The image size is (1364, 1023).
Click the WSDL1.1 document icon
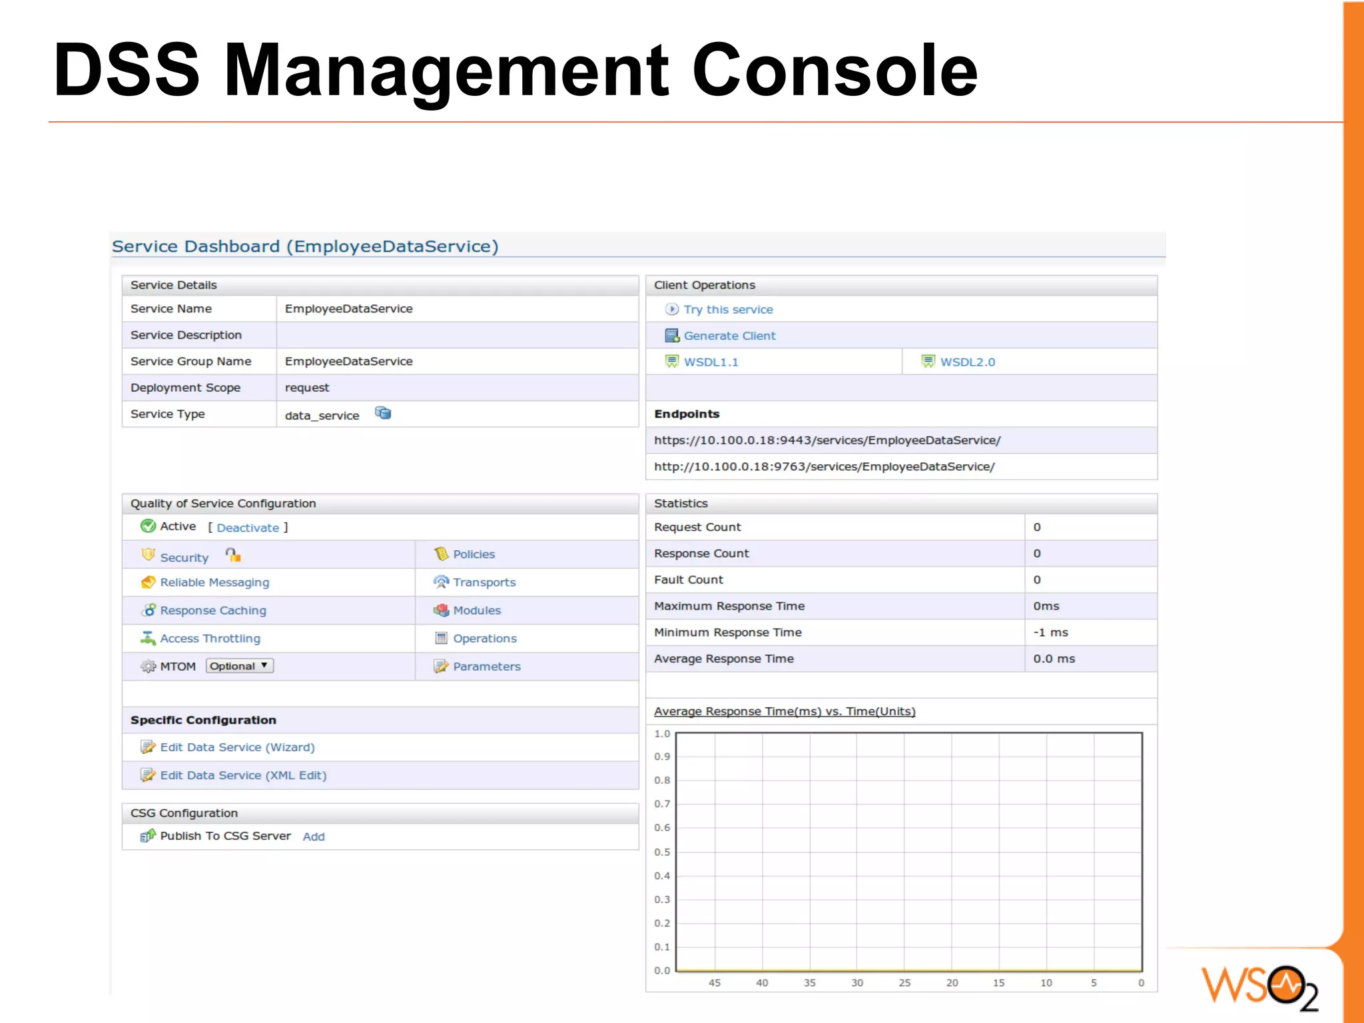(672, 361)
